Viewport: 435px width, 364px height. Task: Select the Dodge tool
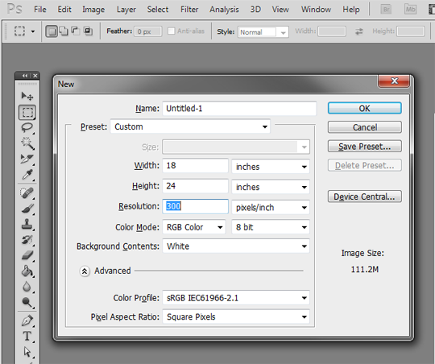(x=27, y=303)
